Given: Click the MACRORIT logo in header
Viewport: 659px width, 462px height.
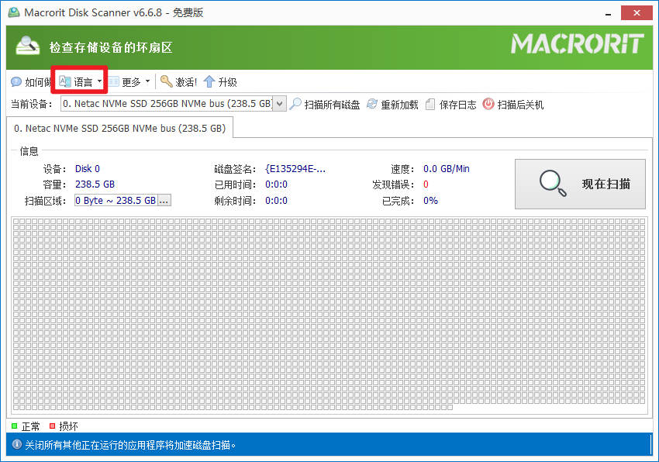Looking at the screenshot, I should coord(577,45).
